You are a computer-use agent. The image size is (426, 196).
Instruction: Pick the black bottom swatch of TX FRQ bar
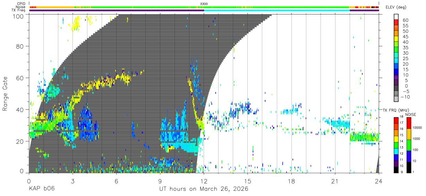click(x=396, y=169)
